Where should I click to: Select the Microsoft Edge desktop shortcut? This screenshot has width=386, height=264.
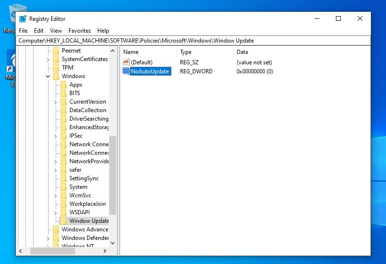(x=11, y=69)
